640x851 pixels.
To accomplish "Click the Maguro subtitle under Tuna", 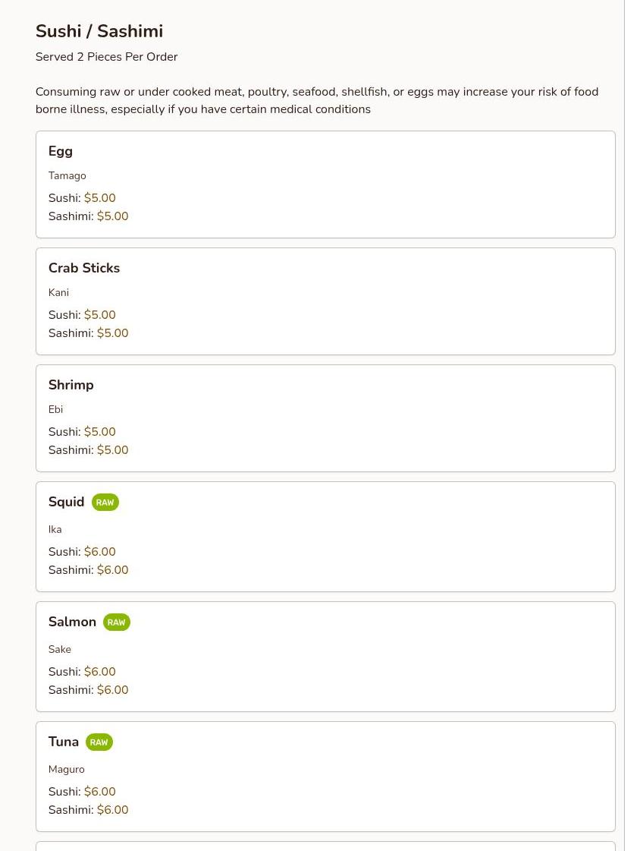I will pyautogui.click(x=67, y=769).
